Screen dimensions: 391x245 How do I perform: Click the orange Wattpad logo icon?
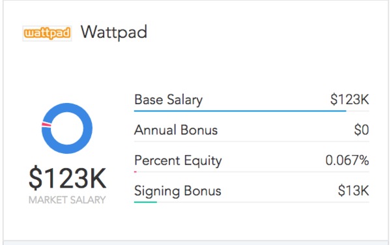[x=47, y=33]
